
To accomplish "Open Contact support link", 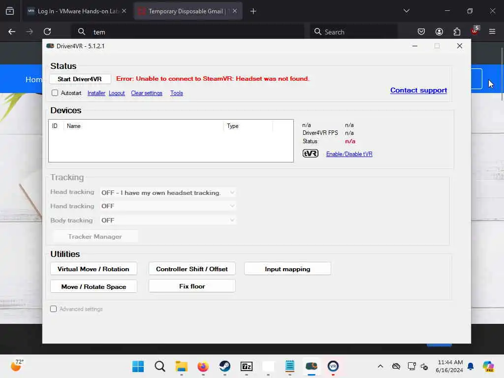I will 418,91.
